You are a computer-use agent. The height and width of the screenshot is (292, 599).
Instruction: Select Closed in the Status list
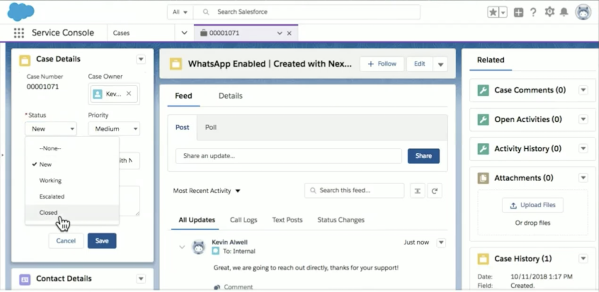72,212
